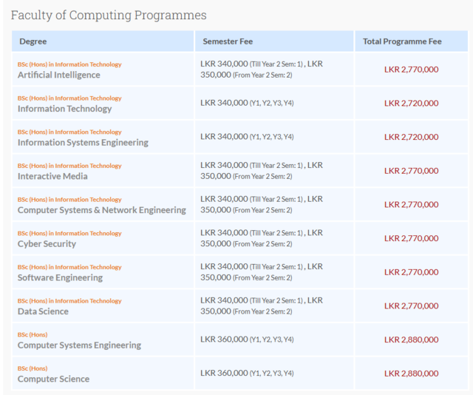The height and width of the screenshot is (395, 473).
Task: Click the Data Science semester fee cell
Action: pos(274,306)
